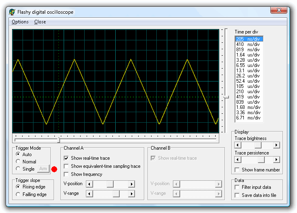Click the oscilloscope app icon in title bar
This screenshot has width=297, height=213.
12,12
